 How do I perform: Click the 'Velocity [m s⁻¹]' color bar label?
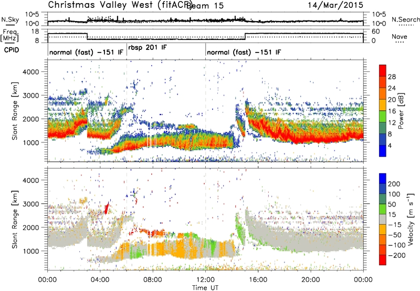[x=411, y=219]
